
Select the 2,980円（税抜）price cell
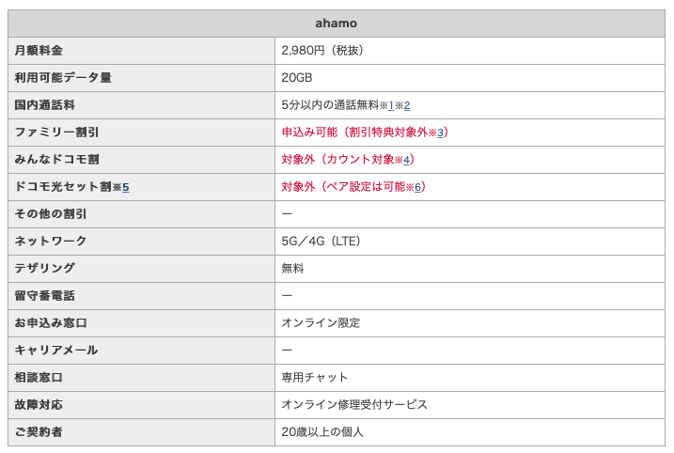click(470, 51)
